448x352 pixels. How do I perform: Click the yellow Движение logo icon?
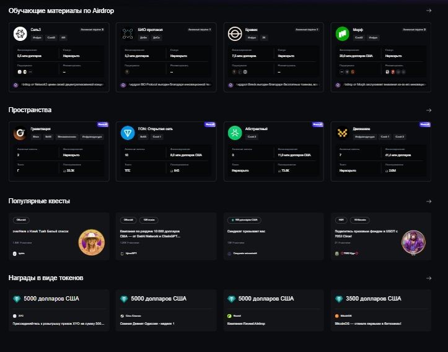click(x=342, y=133)
